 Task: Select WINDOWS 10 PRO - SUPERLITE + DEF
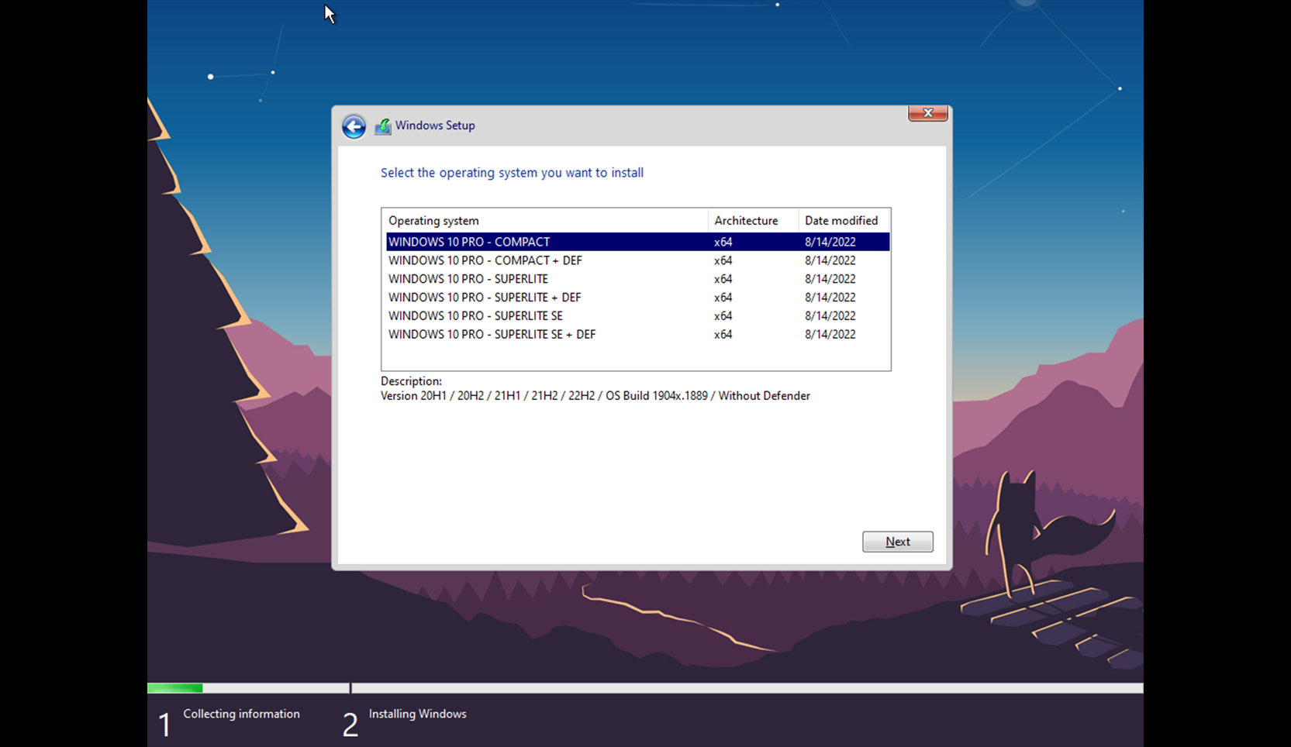point(637,298)
